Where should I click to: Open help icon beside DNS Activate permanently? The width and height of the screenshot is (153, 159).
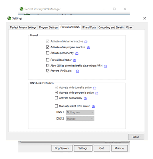(x=85, y=98)
